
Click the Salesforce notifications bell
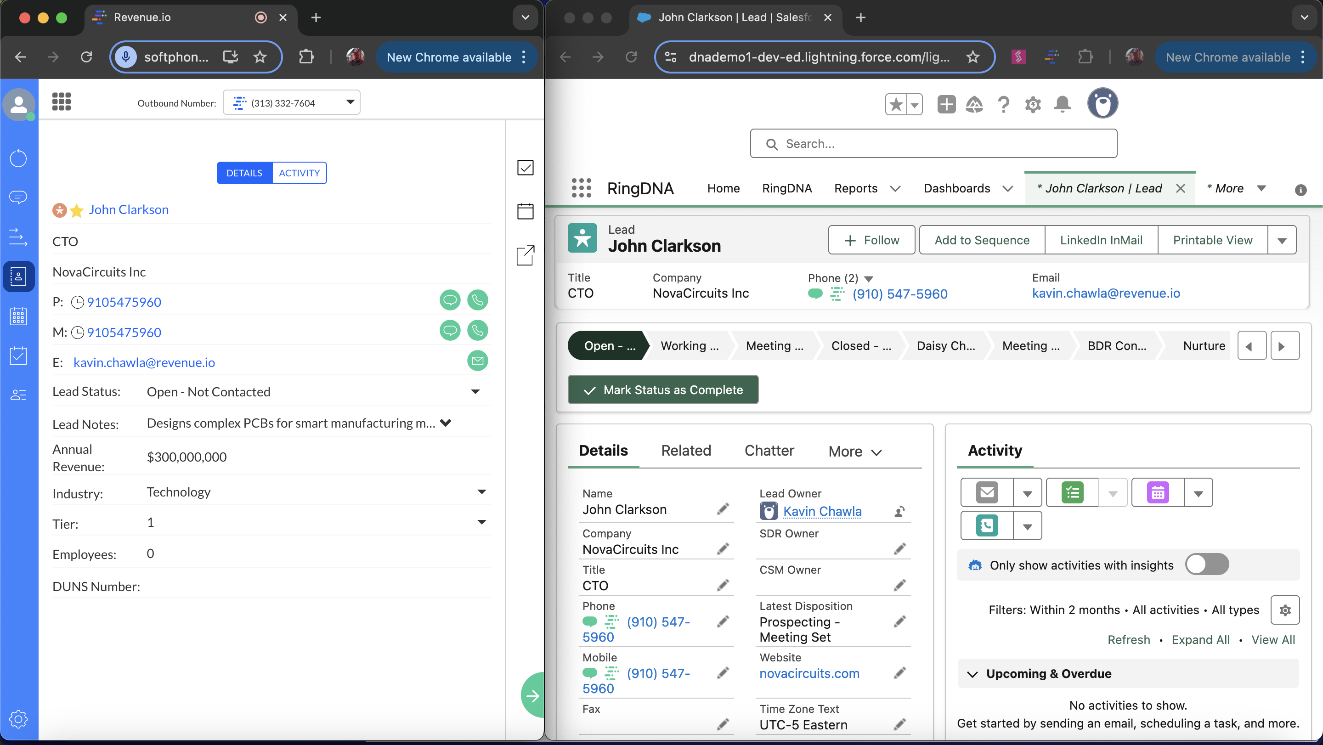1062,104
